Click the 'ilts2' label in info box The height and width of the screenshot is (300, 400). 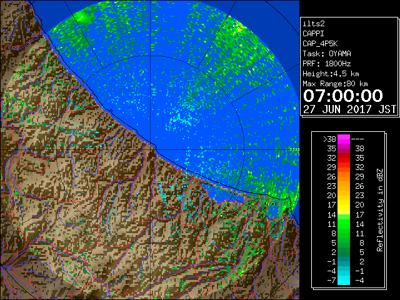(x=314, y=24)
